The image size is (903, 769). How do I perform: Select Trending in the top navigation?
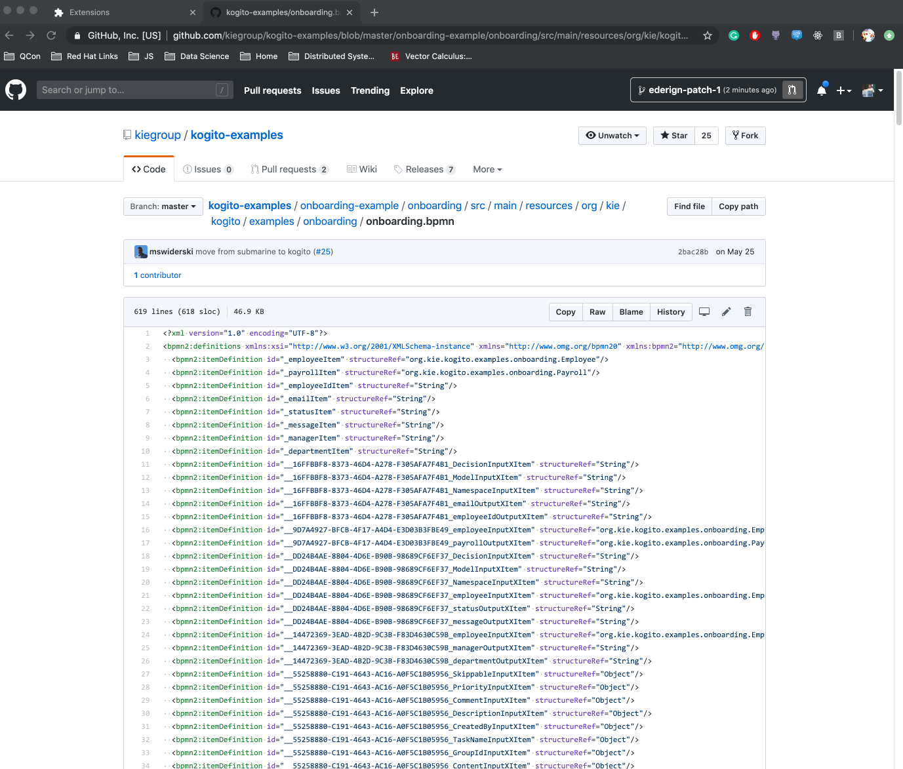tap(370, 90)
